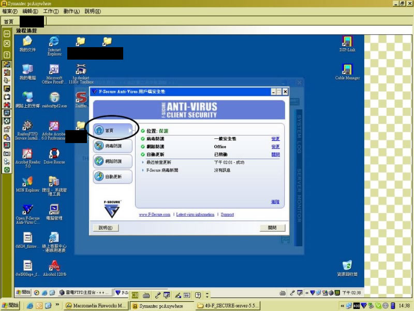Screen dimensions: 414x311
Task: Click the hp deskjet 1180c Toolbox icon
Action: [x=81, y=74]
